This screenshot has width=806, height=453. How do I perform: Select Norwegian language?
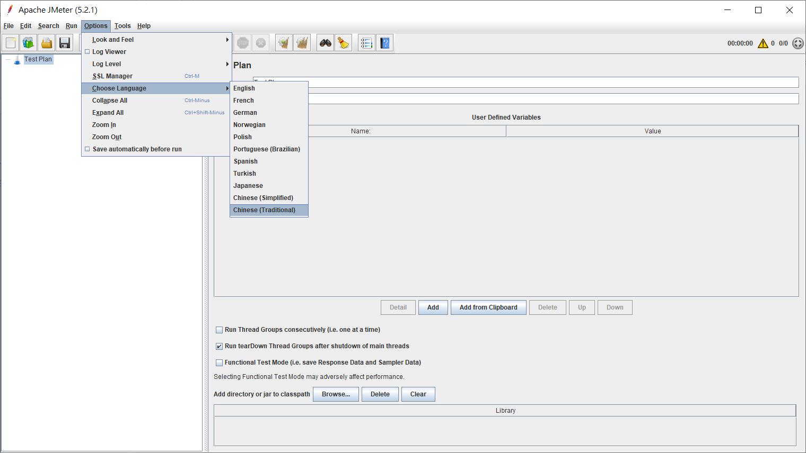pos(269,125)
